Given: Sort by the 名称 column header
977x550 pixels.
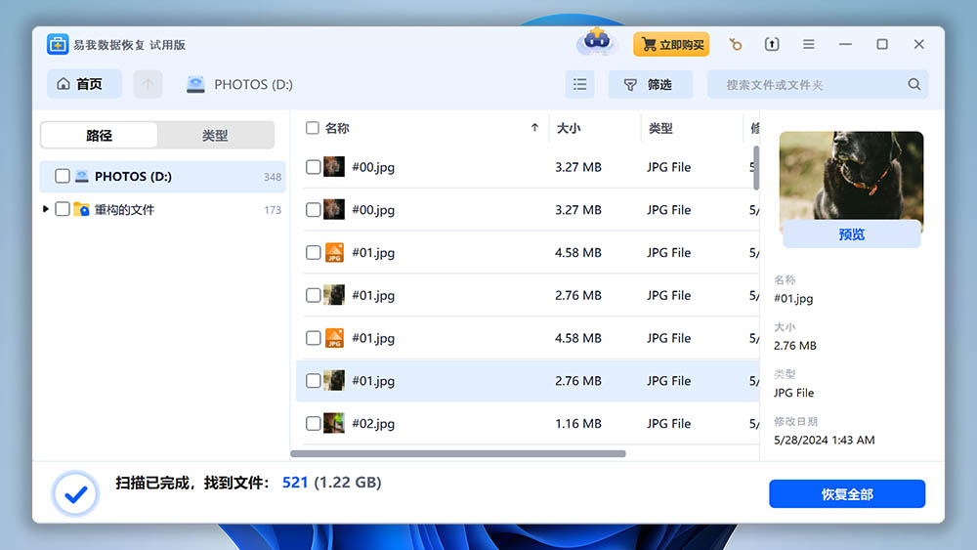Looking at the screenshot, I should 337,128.
